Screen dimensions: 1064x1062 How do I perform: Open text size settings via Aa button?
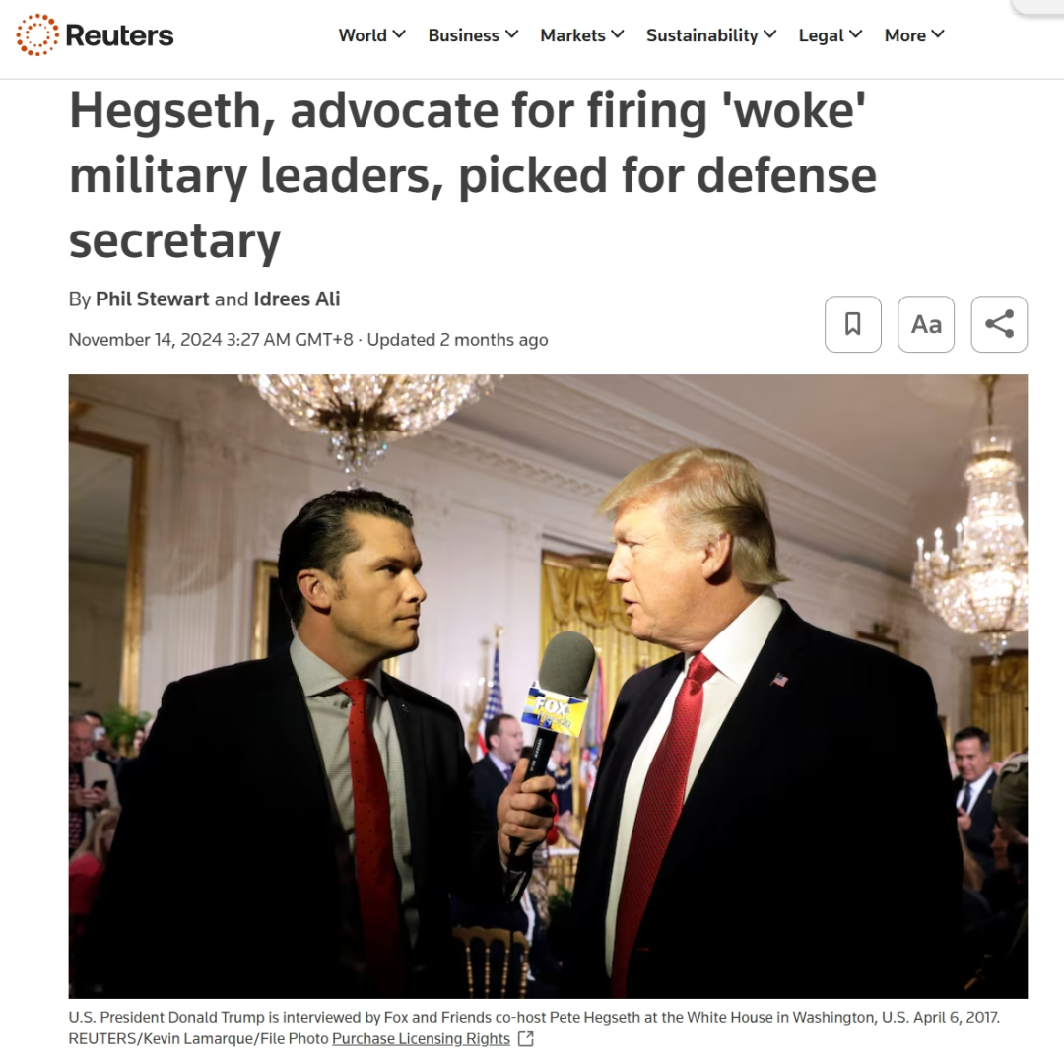coord(926,324)
